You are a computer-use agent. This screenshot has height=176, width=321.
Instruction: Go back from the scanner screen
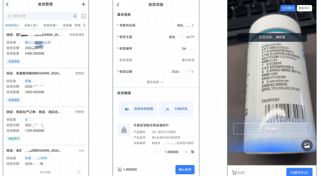point(232,8)
